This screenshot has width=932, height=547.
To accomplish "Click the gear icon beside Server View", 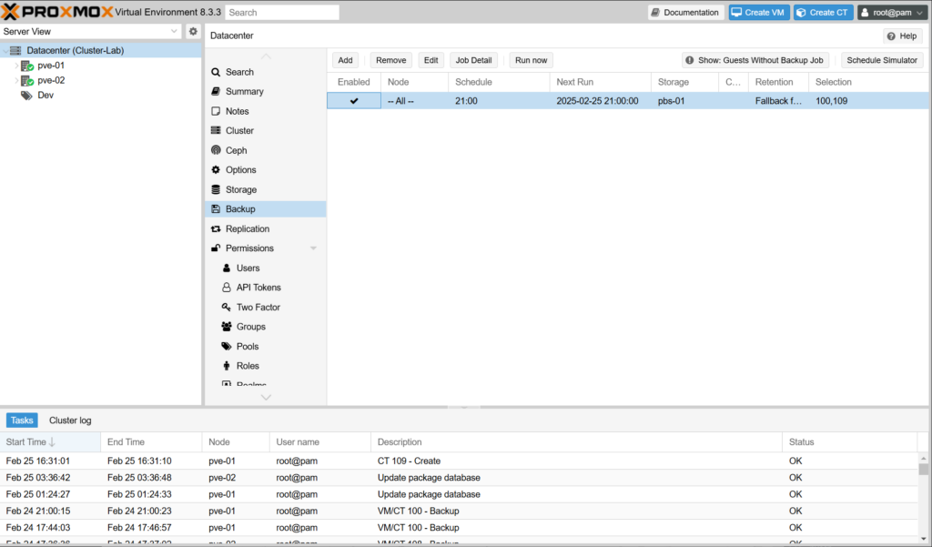I will tap(193, 31).
